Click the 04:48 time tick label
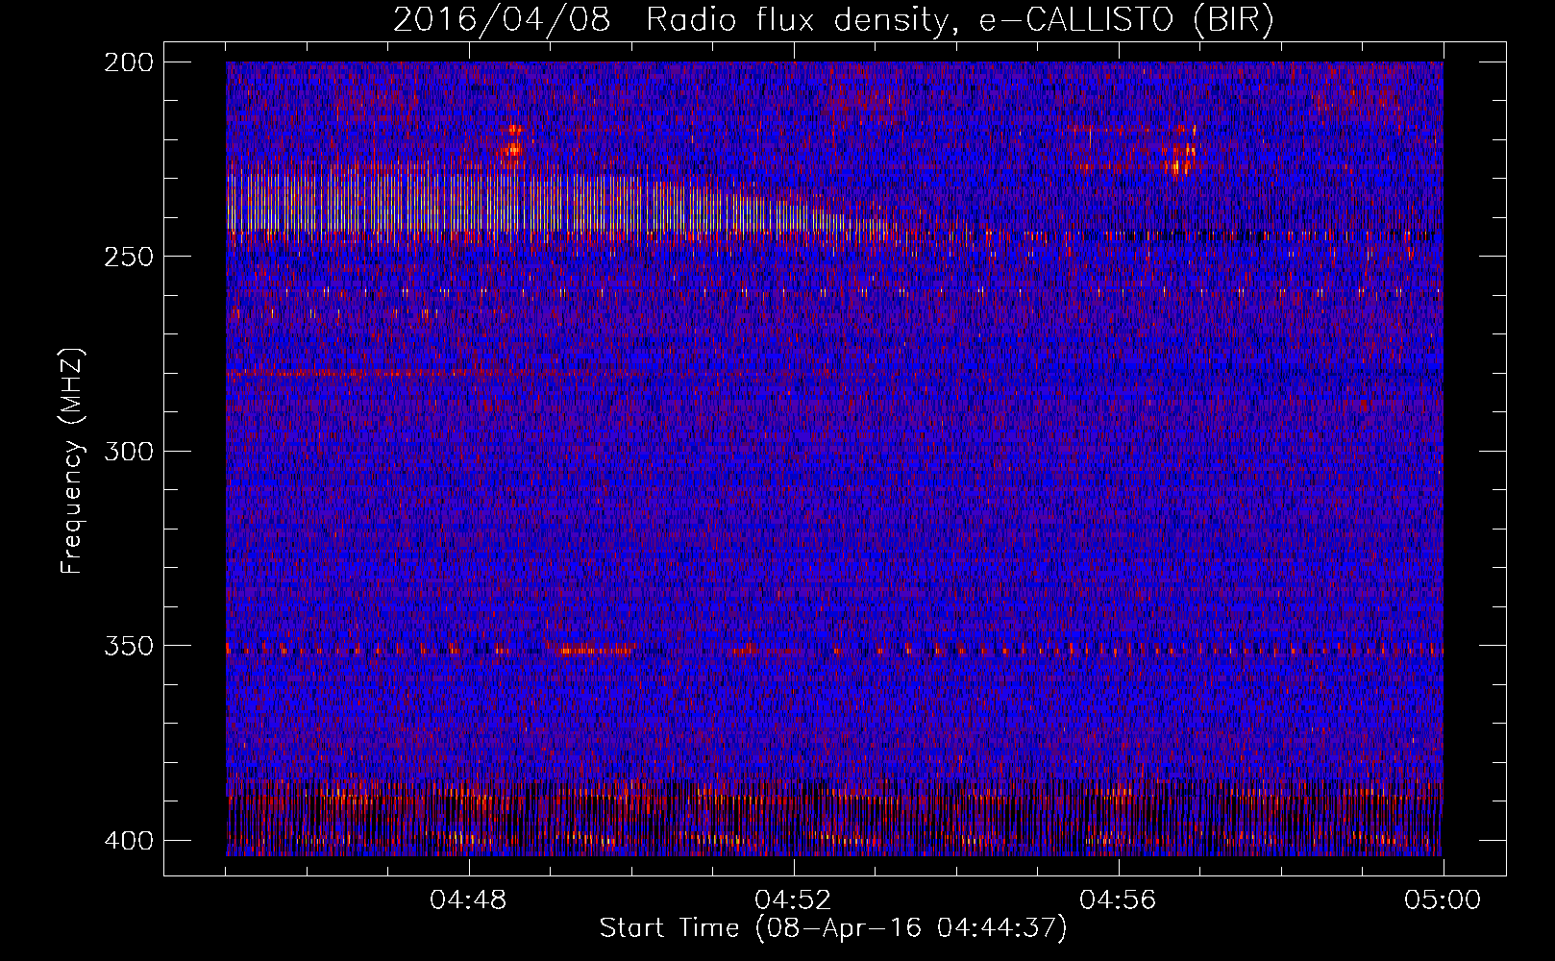This screenshot has width=1555, height=961. click(x=468, y=900)
